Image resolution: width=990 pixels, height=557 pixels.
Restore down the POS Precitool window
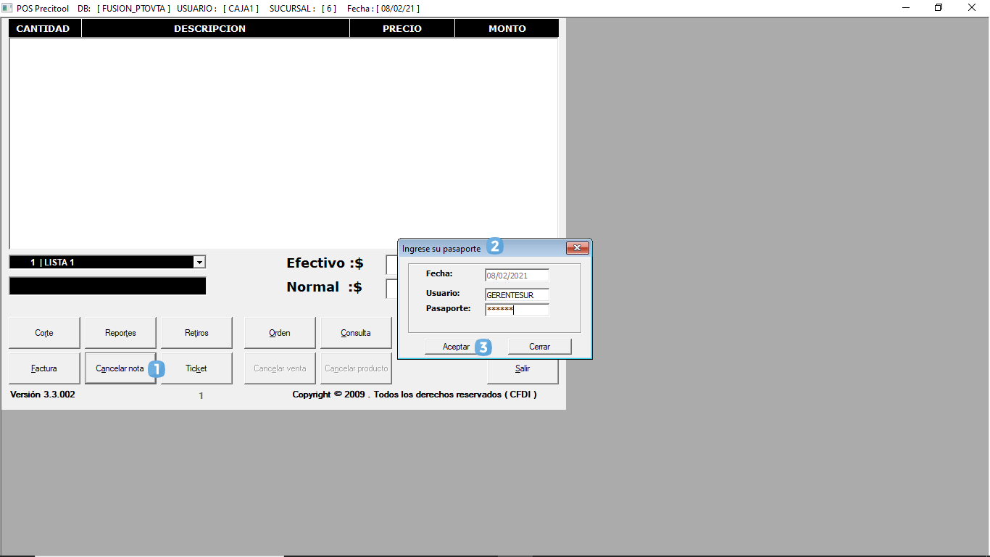(939, 8)
